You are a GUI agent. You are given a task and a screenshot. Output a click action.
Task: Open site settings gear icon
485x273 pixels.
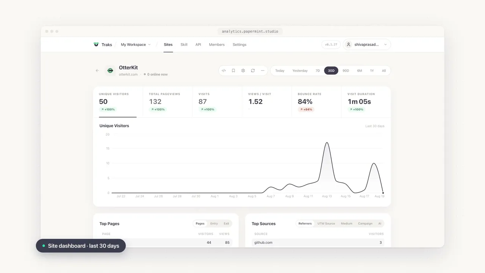pyautogui.click(x=243, y=71)
